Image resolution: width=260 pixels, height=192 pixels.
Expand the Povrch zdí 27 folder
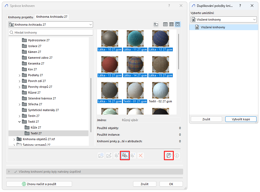(x=19, y=81)
